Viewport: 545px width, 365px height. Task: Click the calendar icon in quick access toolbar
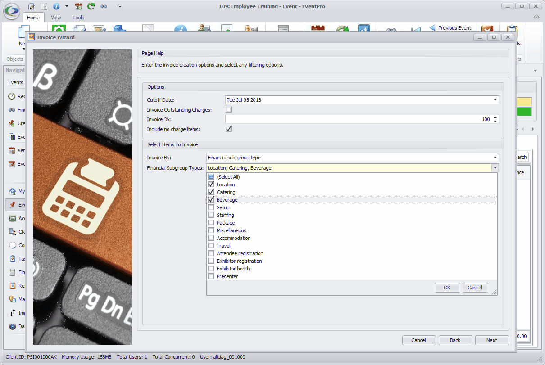pos(78,6)
